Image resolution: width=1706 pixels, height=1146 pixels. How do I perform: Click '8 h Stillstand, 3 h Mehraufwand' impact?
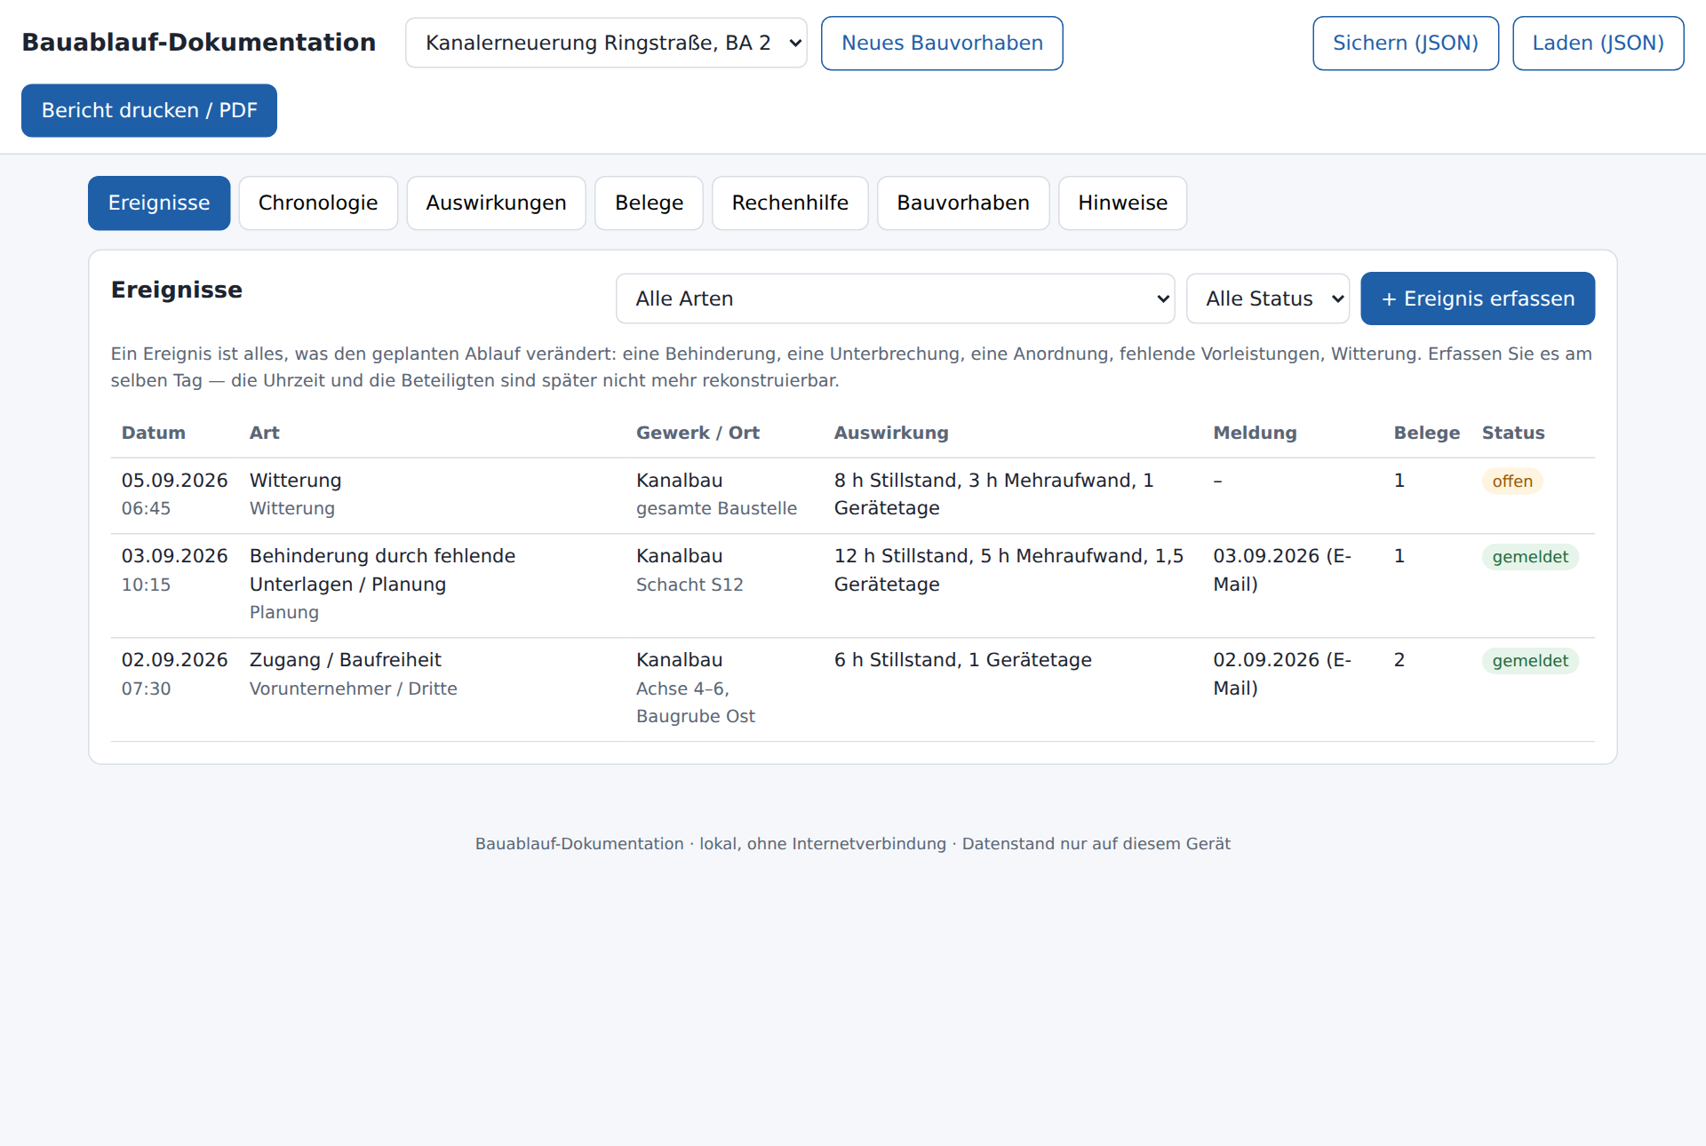coord(994,494)
